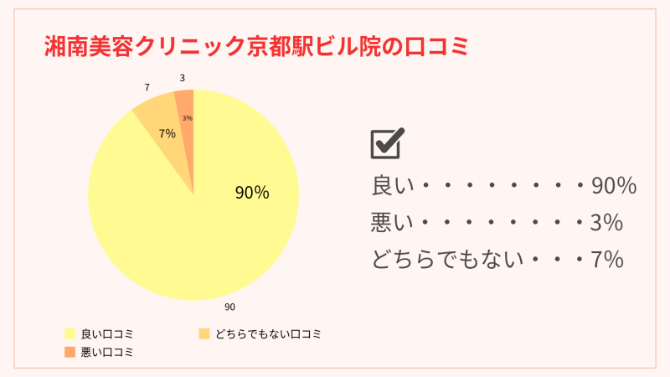Click the どちらでもない口コミ legend swatch
This screenshot has height=377, width=670.
204,334
